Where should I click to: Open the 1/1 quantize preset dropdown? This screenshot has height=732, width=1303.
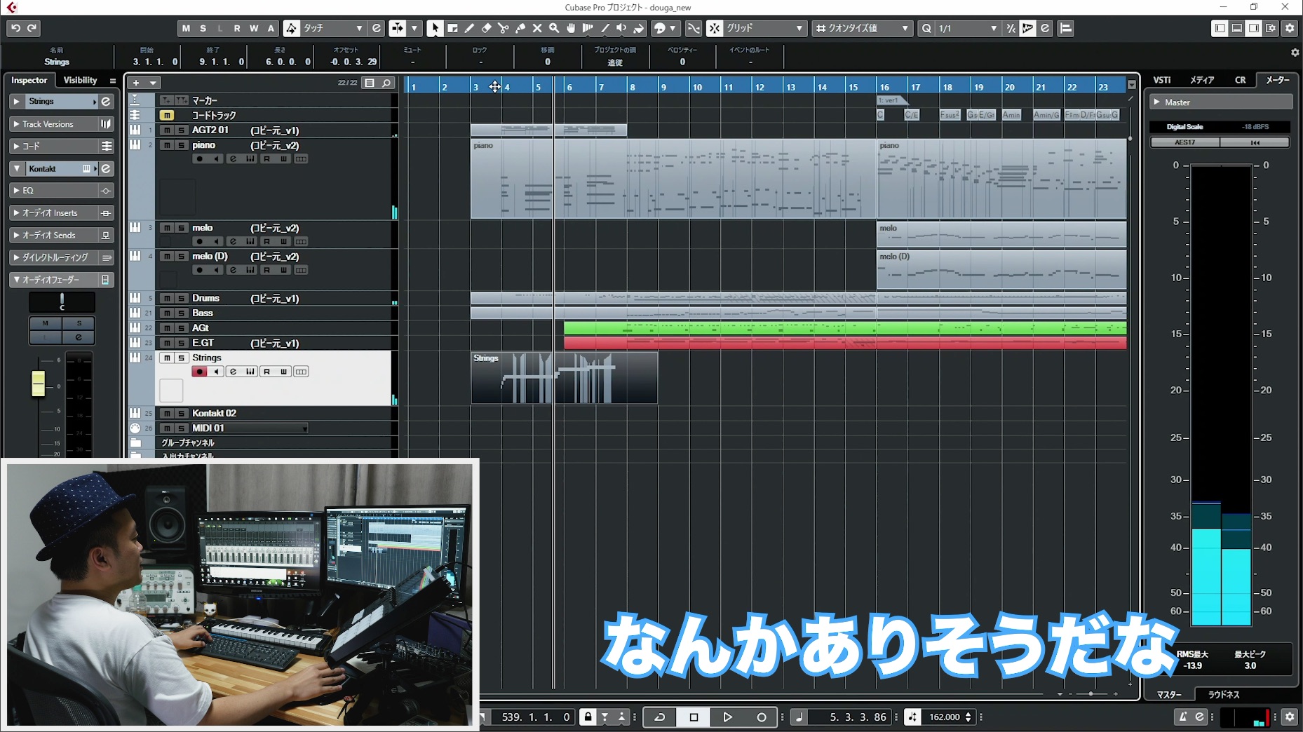pos(967,28)
